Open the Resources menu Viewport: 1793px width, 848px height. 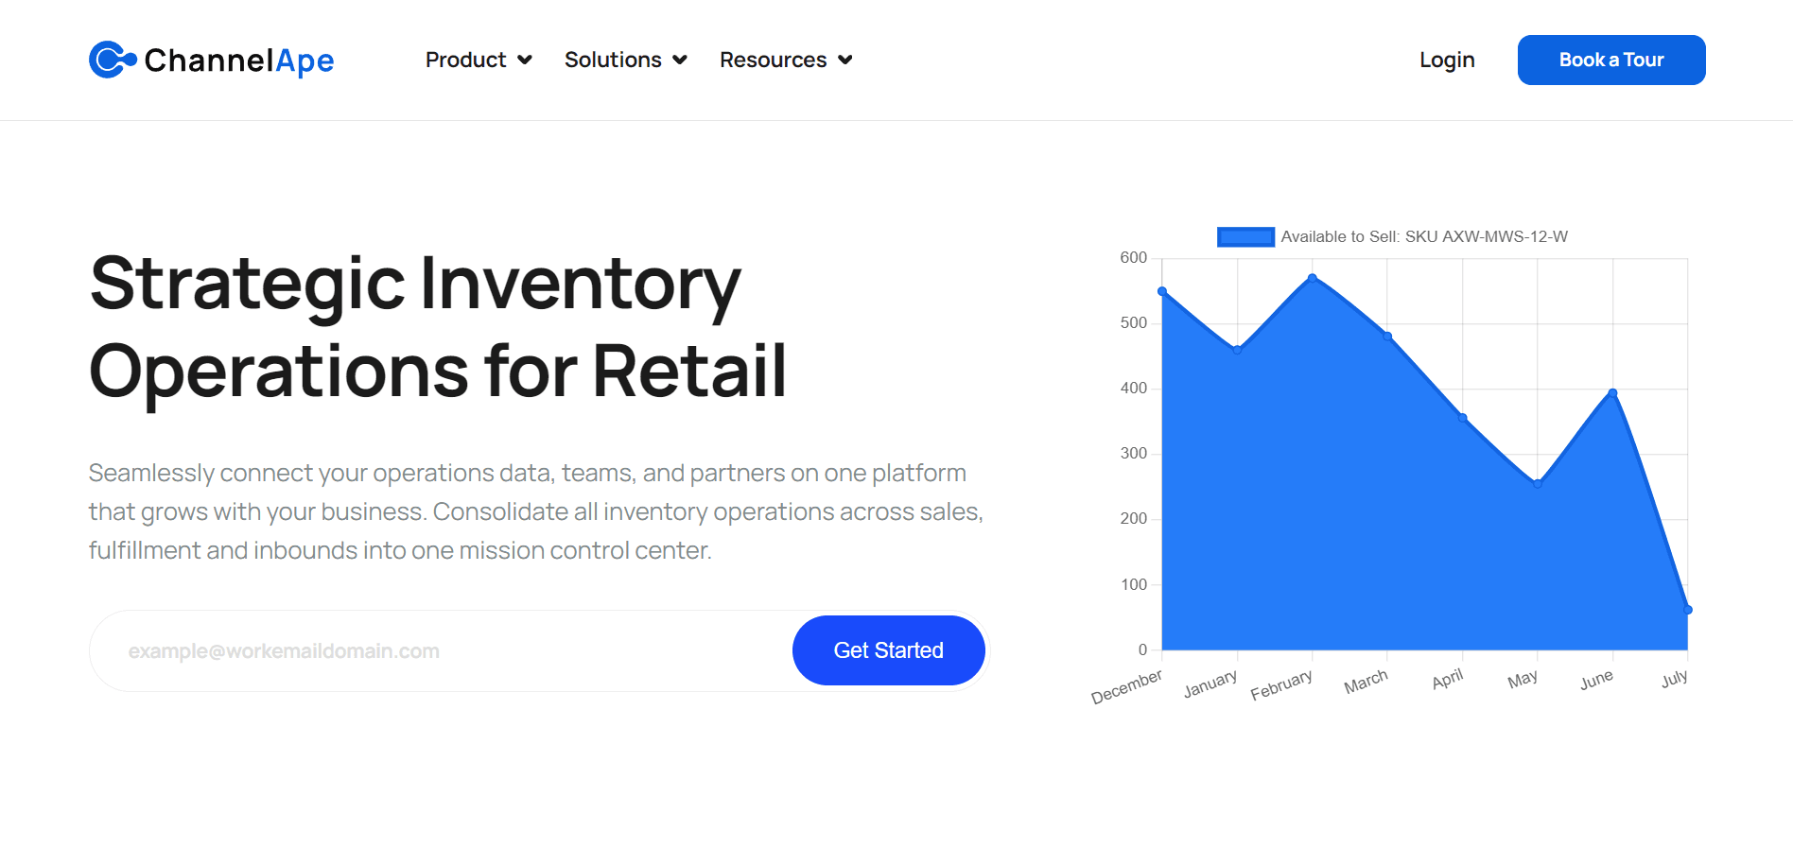(773, 60)
